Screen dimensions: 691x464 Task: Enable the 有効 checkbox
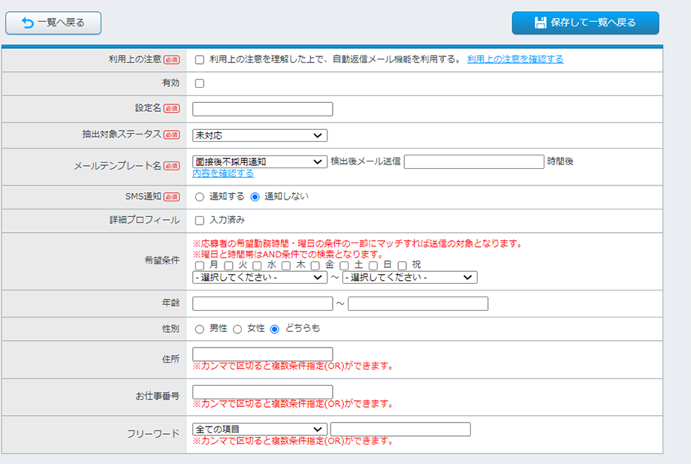[x=200, y=83]
